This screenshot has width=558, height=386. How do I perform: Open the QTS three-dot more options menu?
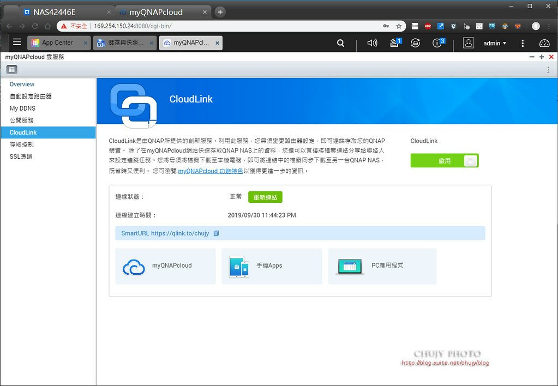[523, 43]
